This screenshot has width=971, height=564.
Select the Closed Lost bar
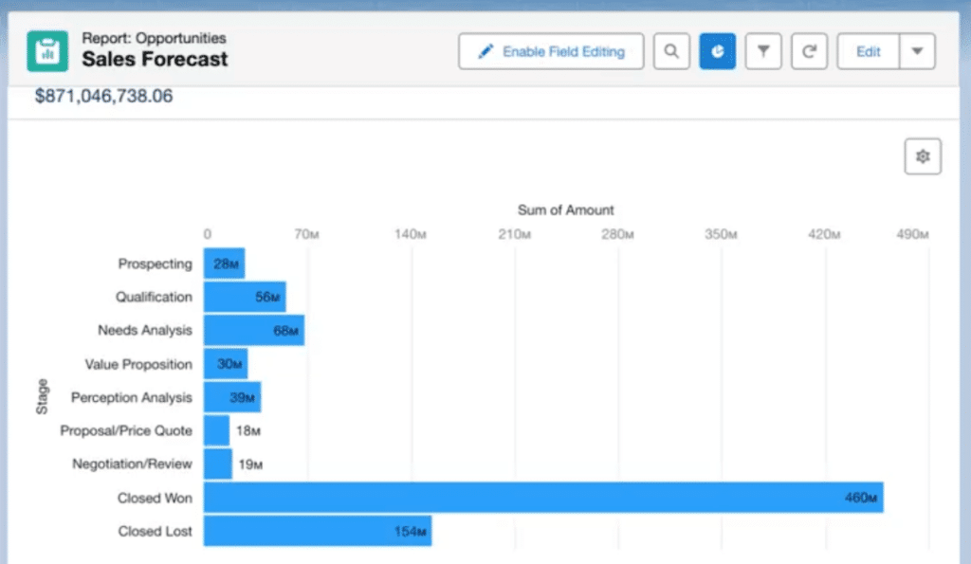pos(317,531)
